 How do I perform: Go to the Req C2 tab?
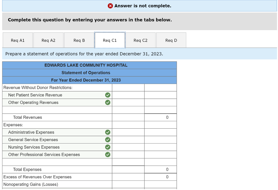click(140, 40)
